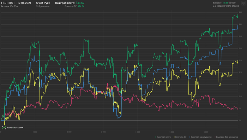Click the 'Активен 13ч 23м' active time label
The width and height of the screenshot is (247, 140).
pyautogui.click(x=9, y=6)
